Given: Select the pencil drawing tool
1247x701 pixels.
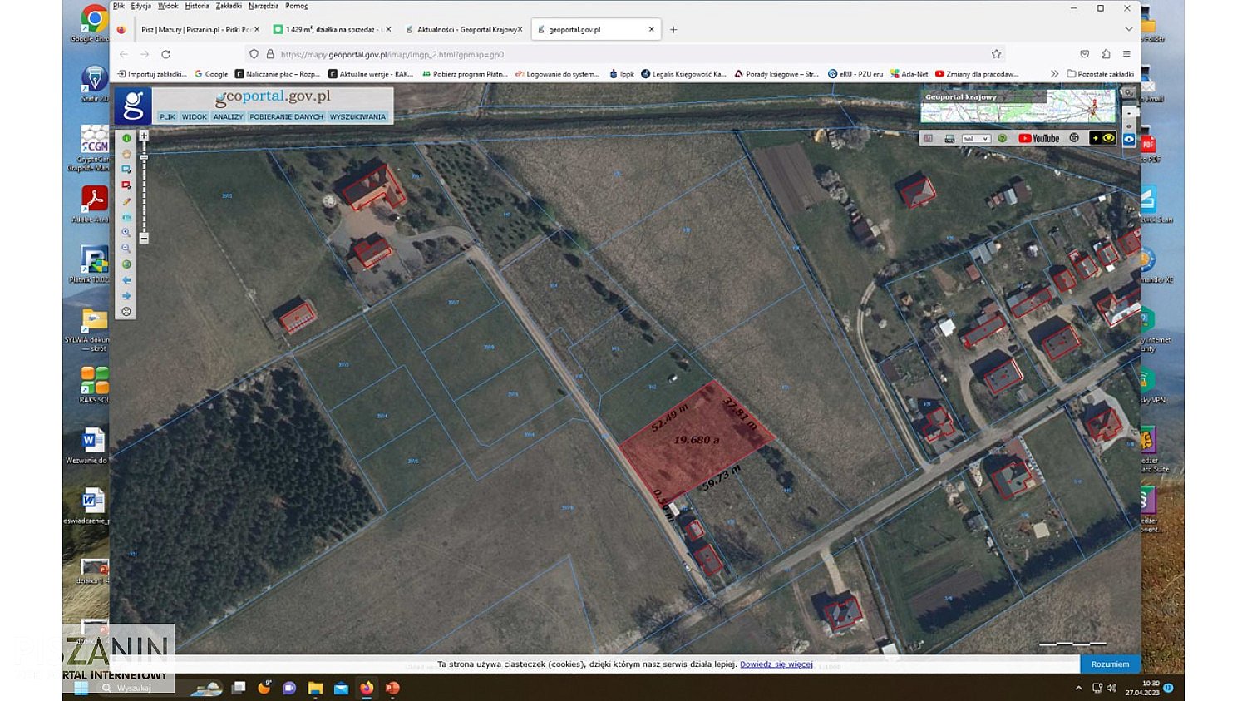Looking at the screenshot, I should coord(126,201).
